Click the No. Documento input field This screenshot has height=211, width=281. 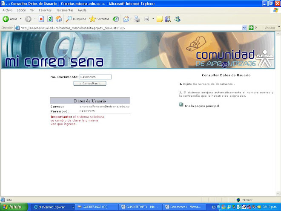[95, 77]
